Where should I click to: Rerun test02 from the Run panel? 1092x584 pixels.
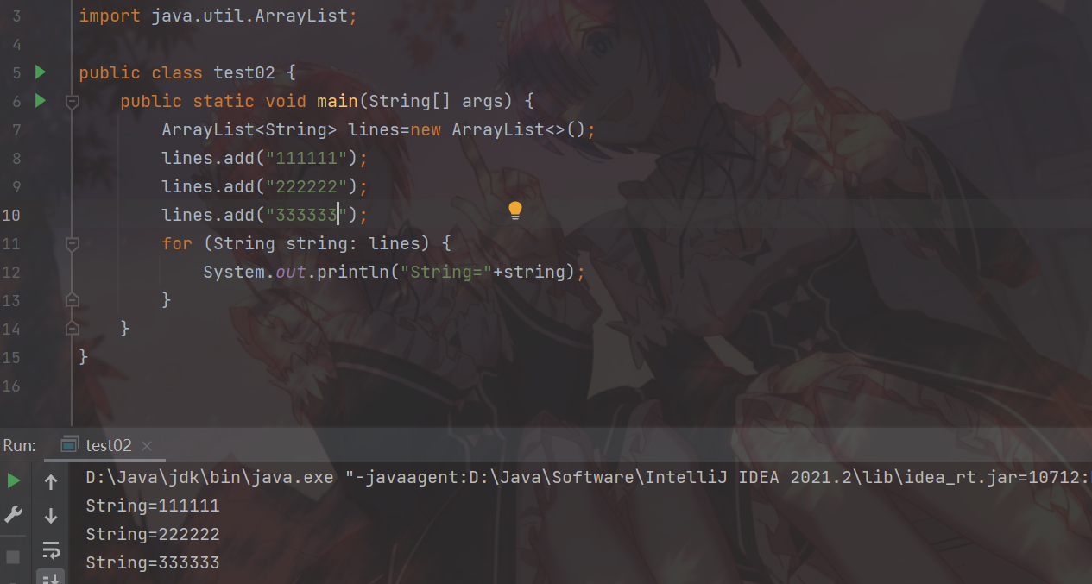pos(13,481)
